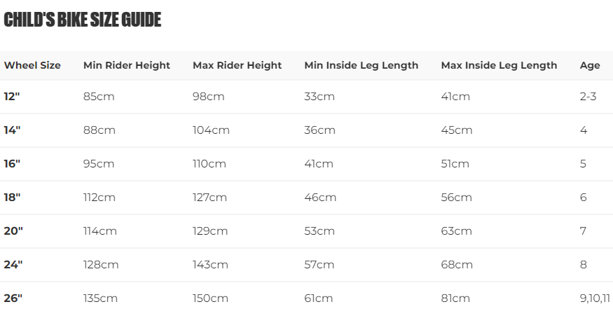Screen dimensions: 613x309
Task: Select the 33cm min inside leg value
Action: [319, 97]
